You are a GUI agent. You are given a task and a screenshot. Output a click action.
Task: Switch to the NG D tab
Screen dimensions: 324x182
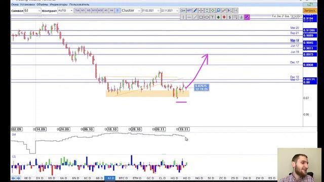tap(199, 178)
